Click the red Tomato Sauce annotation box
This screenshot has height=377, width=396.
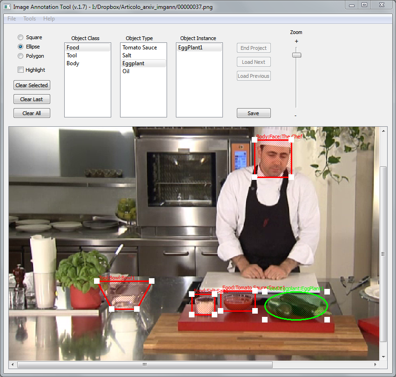(237, 301)
